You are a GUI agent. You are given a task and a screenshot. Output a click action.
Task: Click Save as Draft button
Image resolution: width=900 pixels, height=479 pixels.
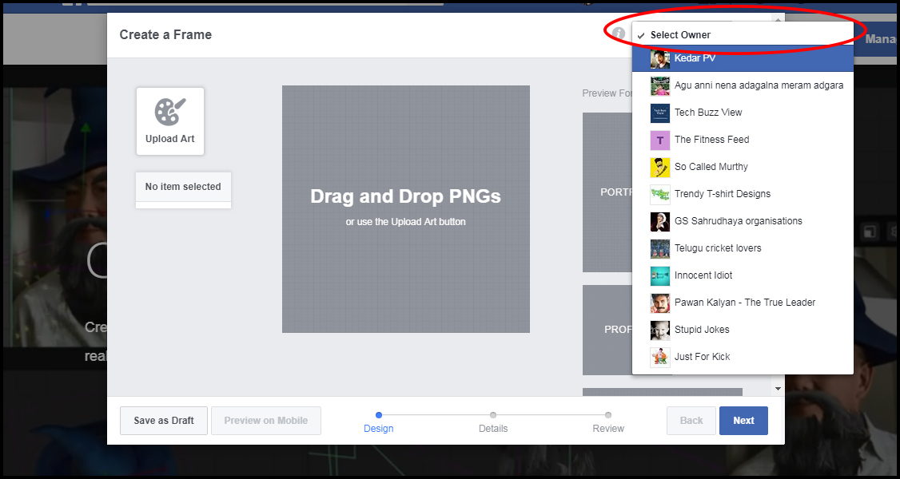[x=164, y=421]
